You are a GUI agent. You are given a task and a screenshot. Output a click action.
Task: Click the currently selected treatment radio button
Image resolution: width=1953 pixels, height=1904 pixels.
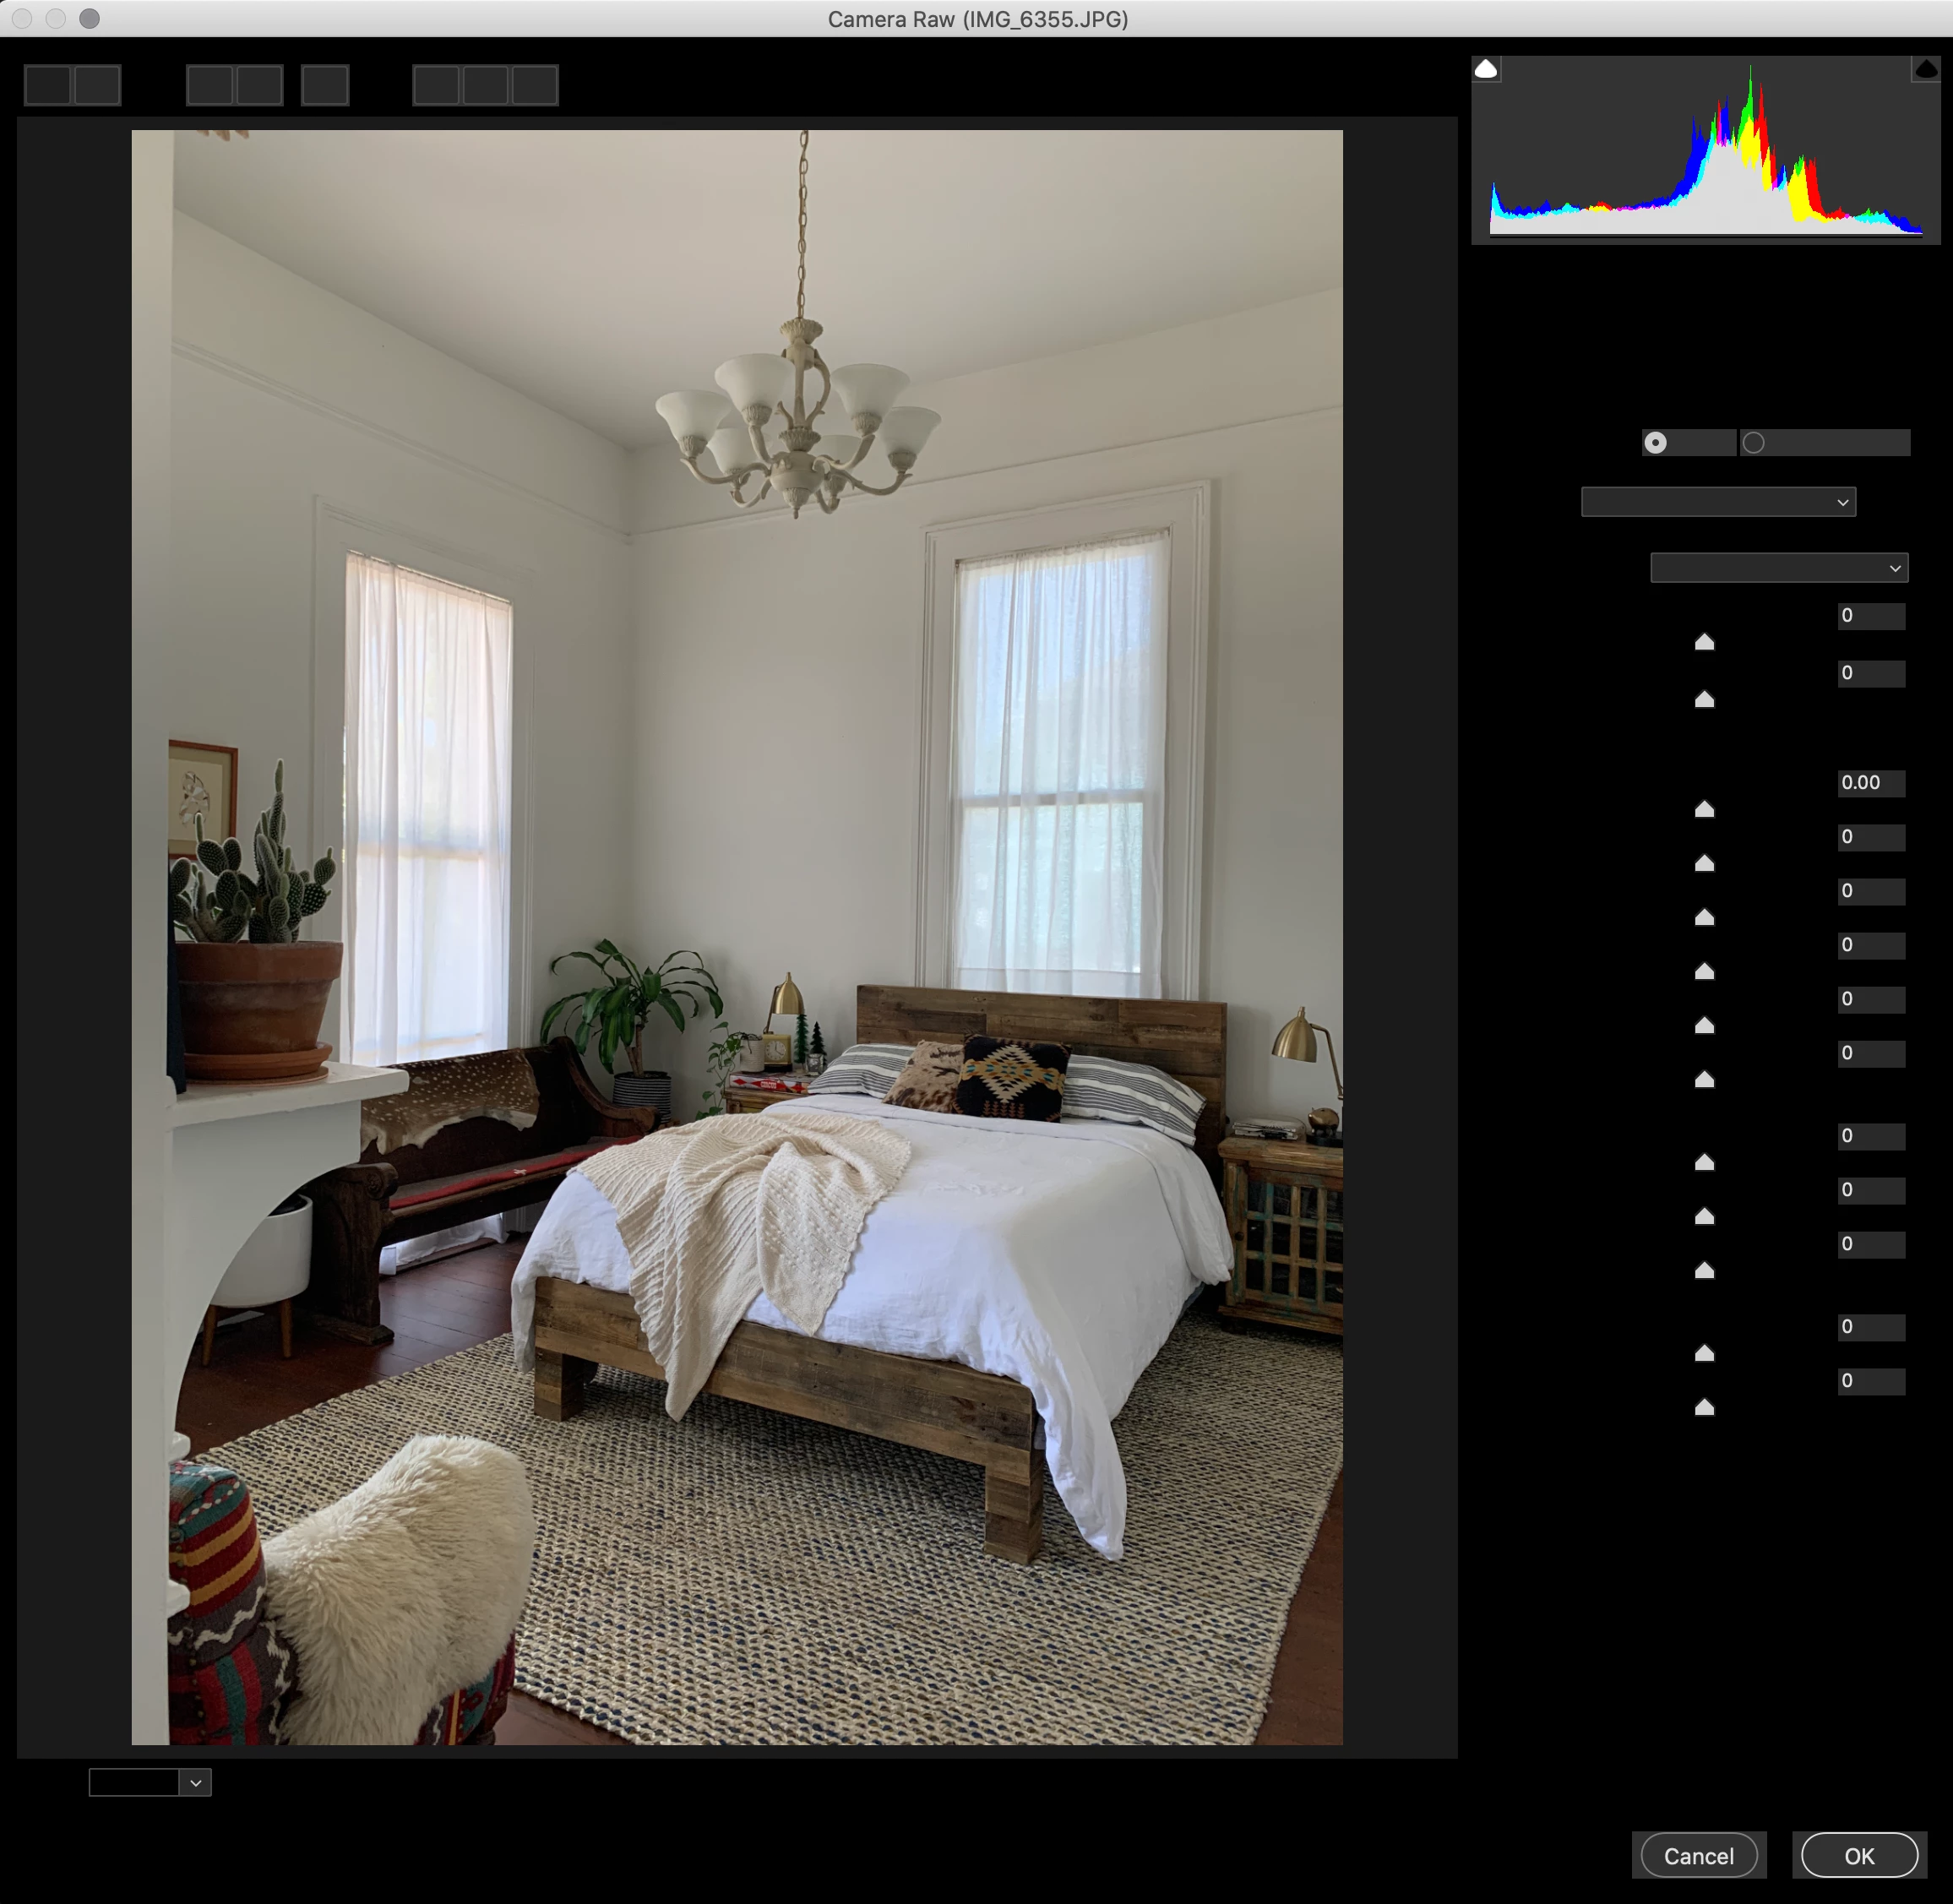(1656, 443)
